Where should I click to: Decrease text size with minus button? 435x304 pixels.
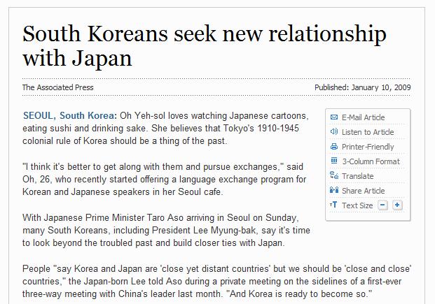383,205
